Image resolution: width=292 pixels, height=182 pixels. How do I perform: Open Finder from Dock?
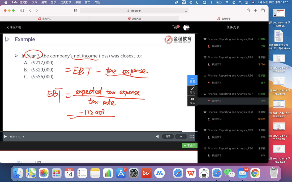(18, 174)
